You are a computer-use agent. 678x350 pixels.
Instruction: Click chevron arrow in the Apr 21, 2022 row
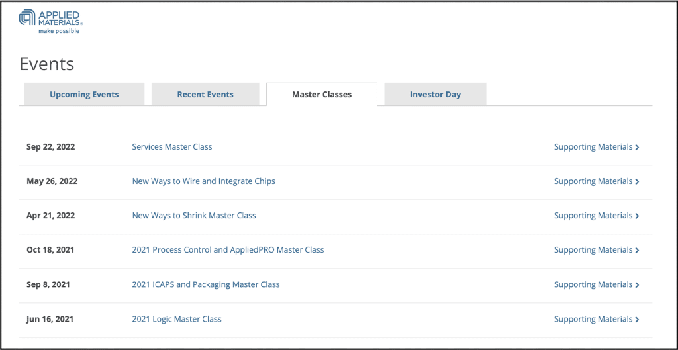(637, 216)
